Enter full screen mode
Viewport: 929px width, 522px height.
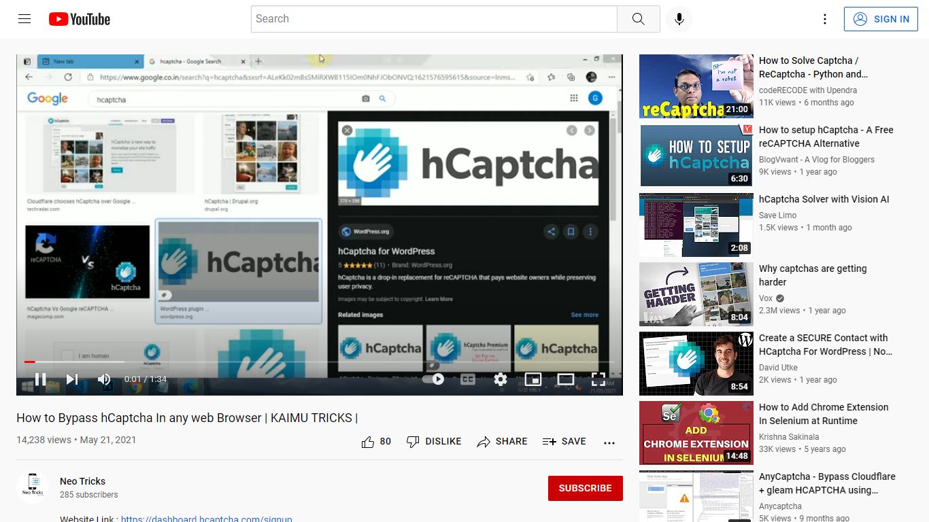598,379
